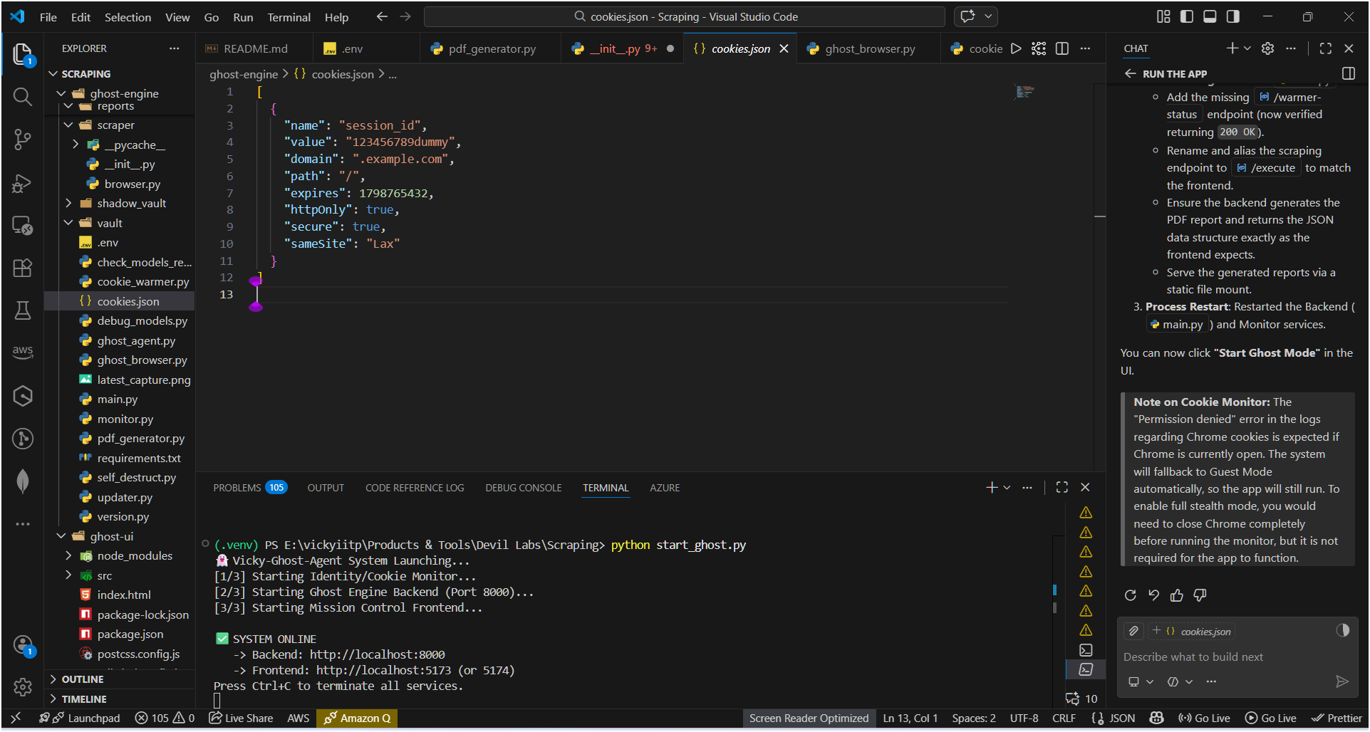Switch to the DEBUG CONSOLE tab
This screenshot has width=1370, height=732.
(524, 488)
